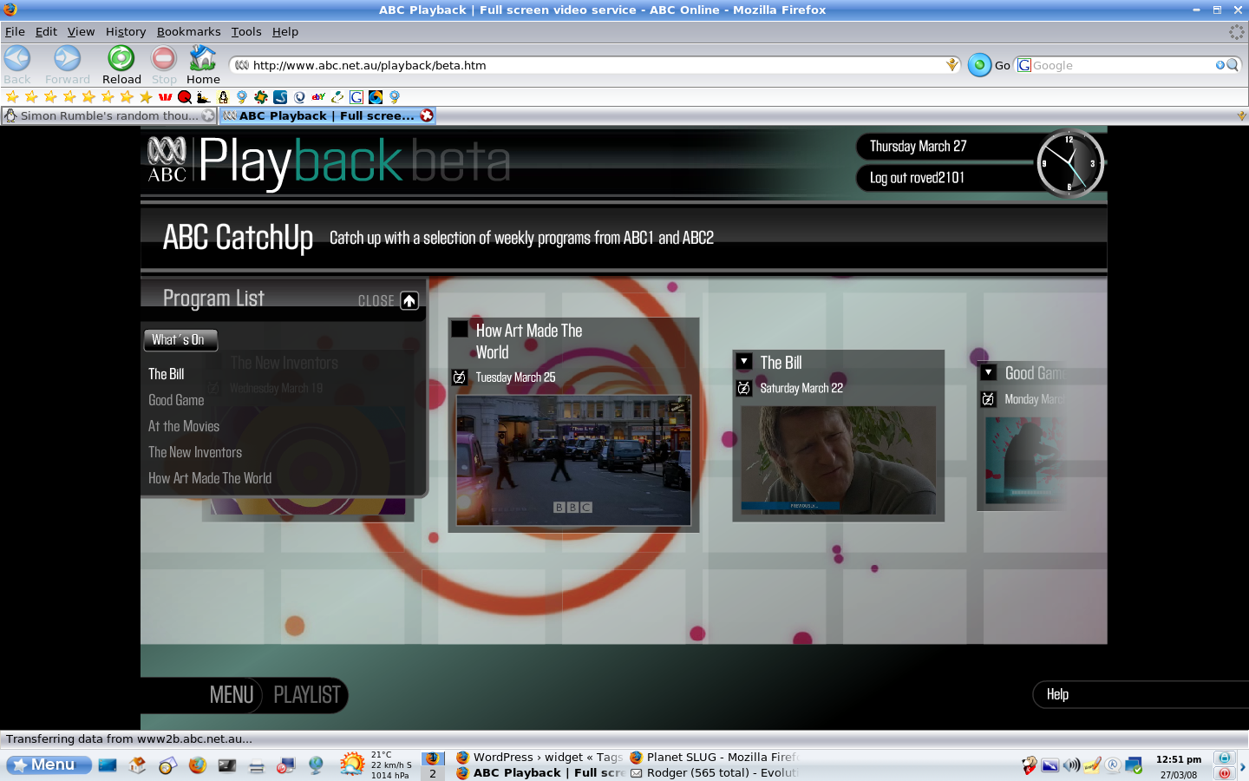The width and height of the screenshot is (1249, 781).
Task: Open the search engine selector dropdown
Action: 1024,65
